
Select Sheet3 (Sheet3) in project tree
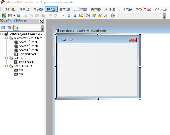[x=29, y=50]
